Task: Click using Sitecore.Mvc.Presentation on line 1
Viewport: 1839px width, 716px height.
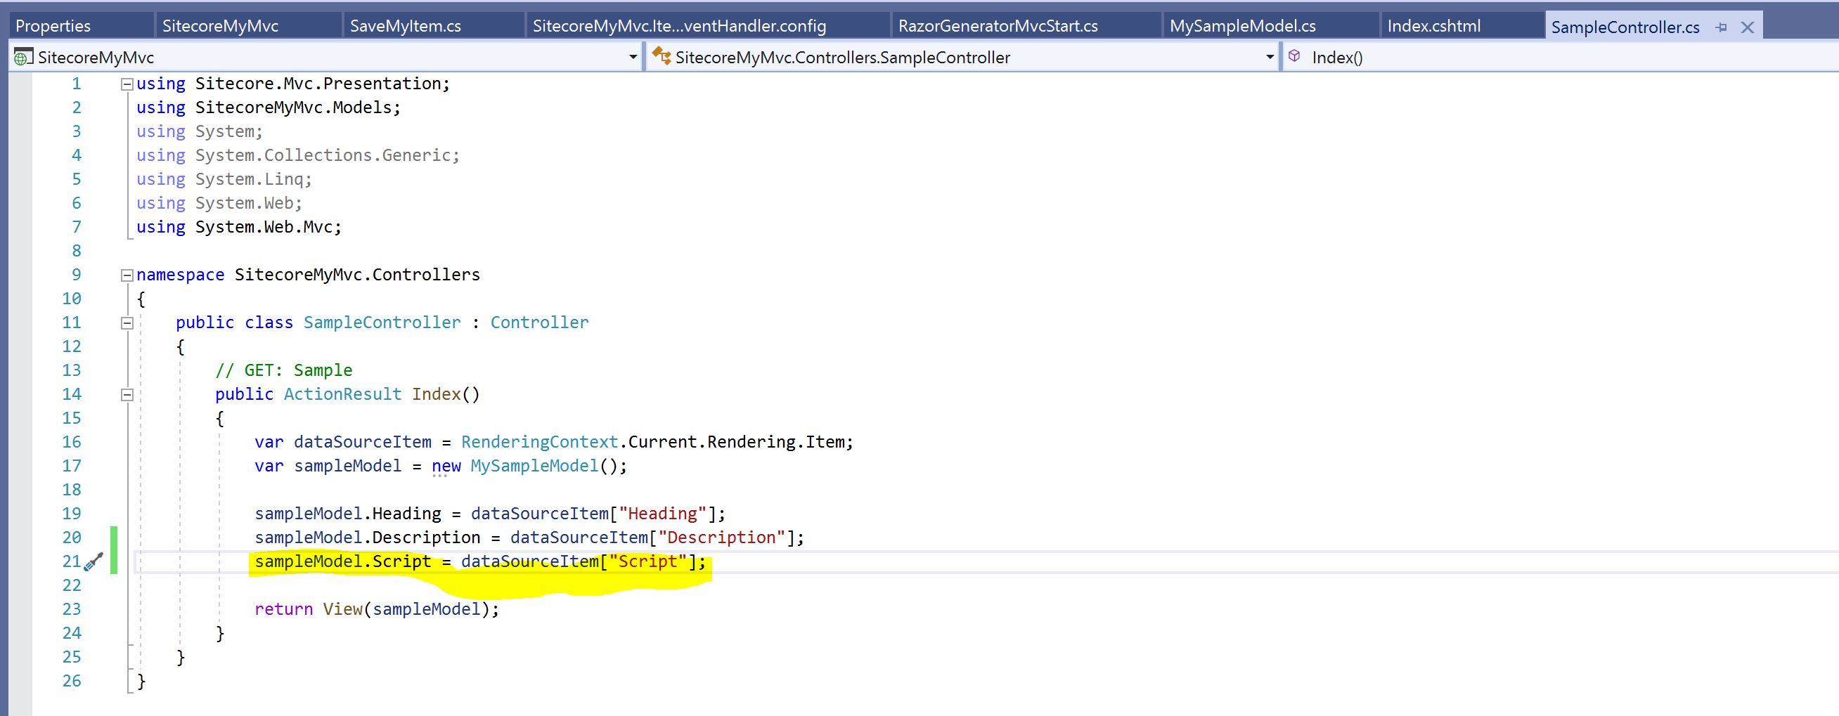Action: point(293,84)
